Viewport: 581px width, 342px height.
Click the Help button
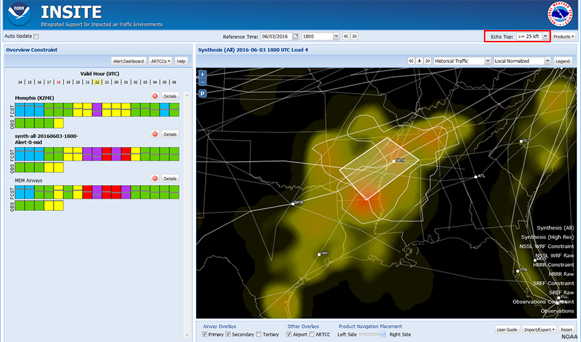point(181,61)
